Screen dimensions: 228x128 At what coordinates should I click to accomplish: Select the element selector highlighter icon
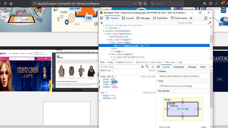click(x=109, y=70)
